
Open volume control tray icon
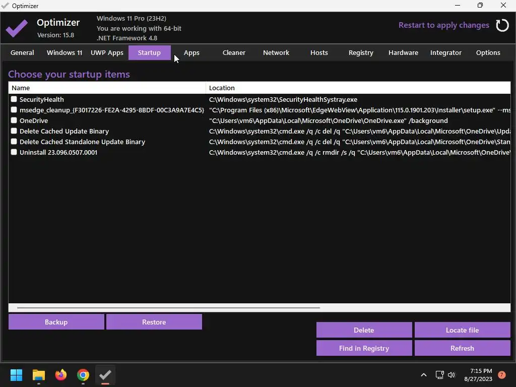tap(451, 375)
